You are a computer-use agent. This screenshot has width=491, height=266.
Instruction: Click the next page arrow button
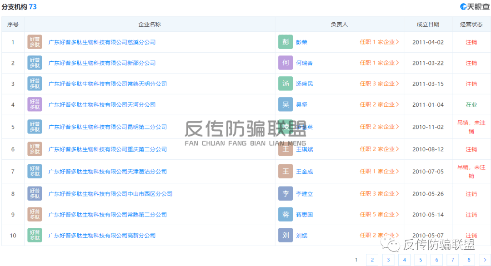pyautogui.click(x=485, y=260)
